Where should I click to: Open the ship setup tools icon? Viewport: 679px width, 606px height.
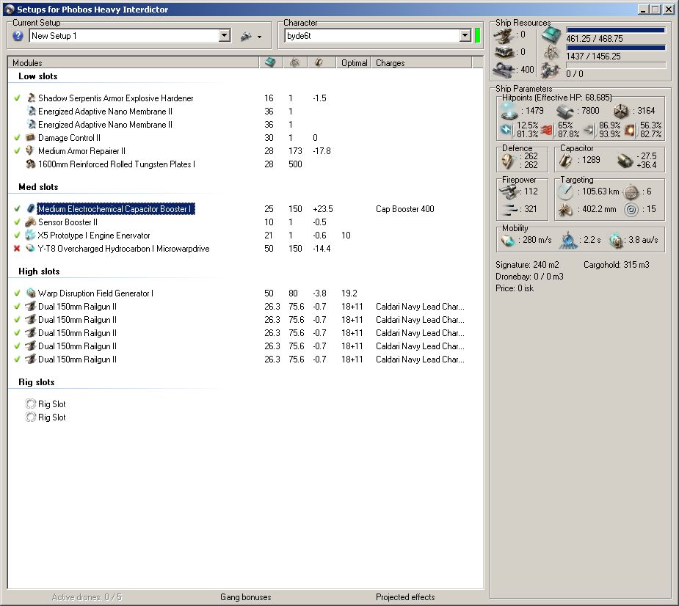click(246, 37)
